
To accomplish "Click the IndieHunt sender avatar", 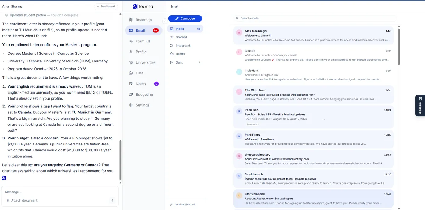I will coord(239,72).
